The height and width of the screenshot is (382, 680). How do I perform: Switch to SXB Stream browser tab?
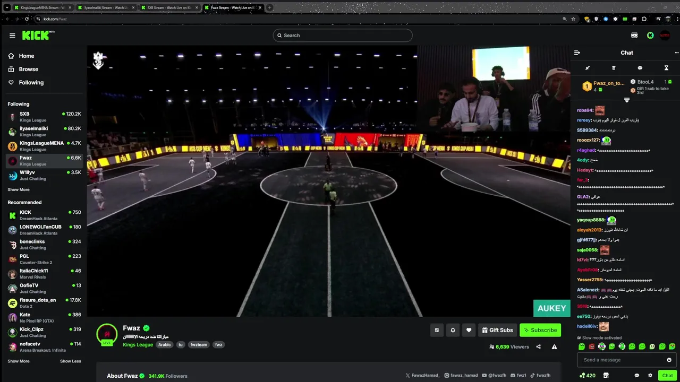170,7
